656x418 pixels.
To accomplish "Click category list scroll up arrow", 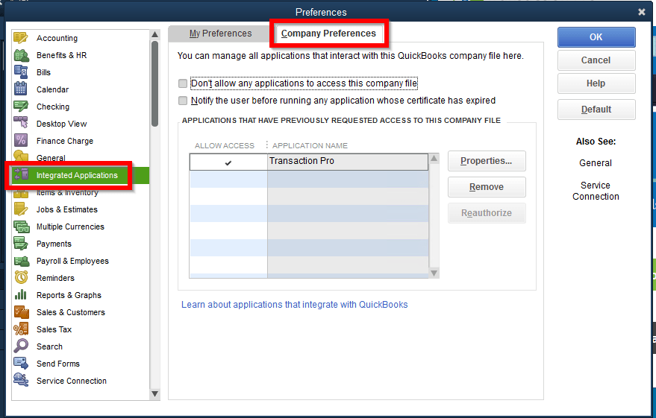I will 154,34.
